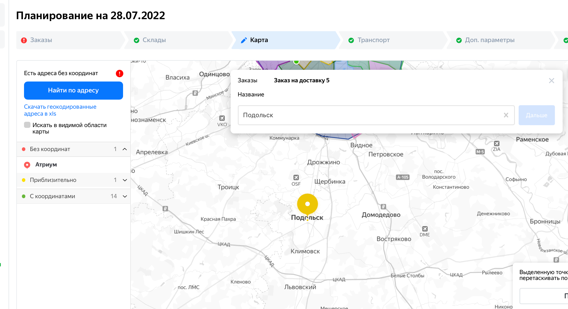Click the Бронницы label on the map

click(545, 222)
